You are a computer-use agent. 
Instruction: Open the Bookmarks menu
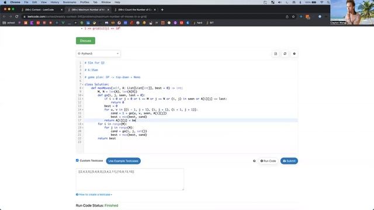(x=70, y=2)
